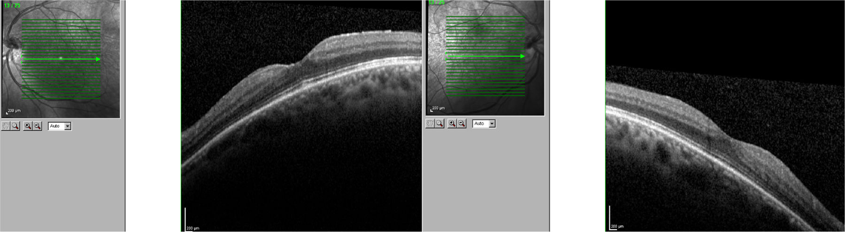The image size is (845, 232).
Task: Select the magnifier tool under left fundus image
Action: (15, 126)
